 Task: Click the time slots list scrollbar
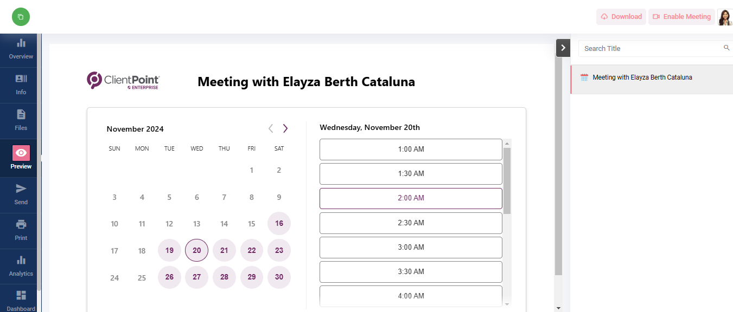click(507, 180)
